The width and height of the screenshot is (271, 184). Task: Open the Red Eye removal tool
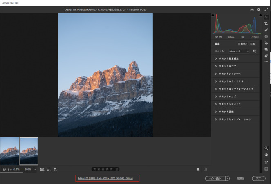coord(266,43)
